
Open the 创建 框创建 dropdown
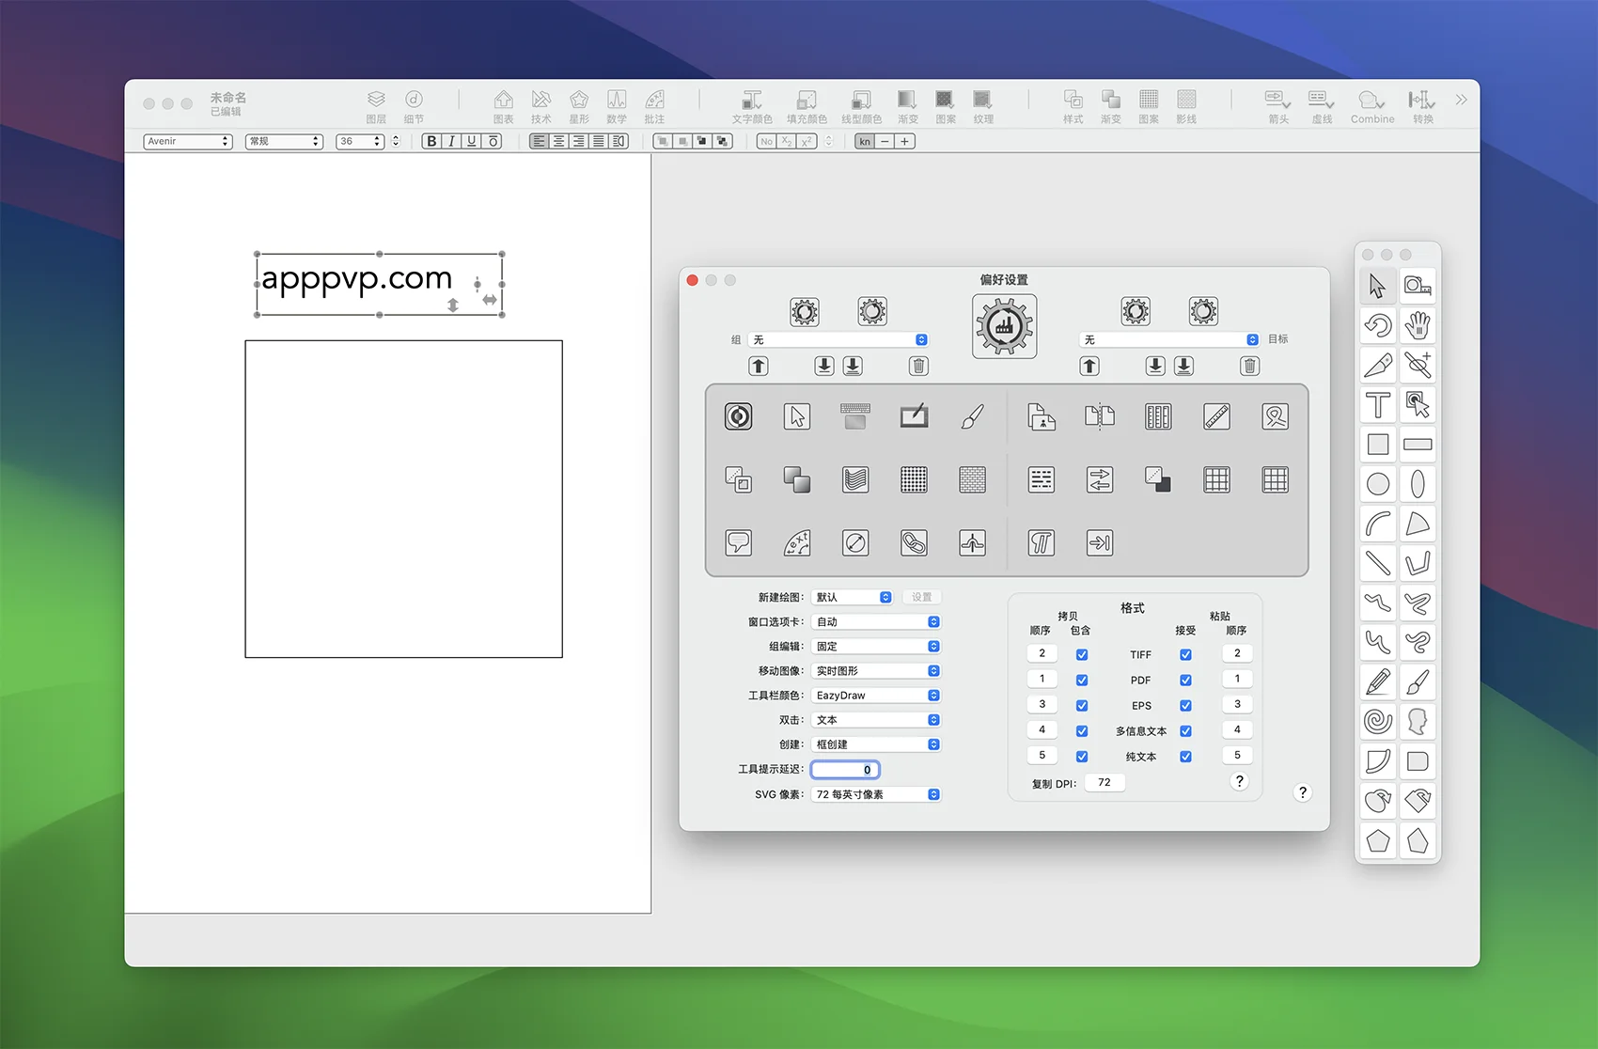(x=876, y=744)
